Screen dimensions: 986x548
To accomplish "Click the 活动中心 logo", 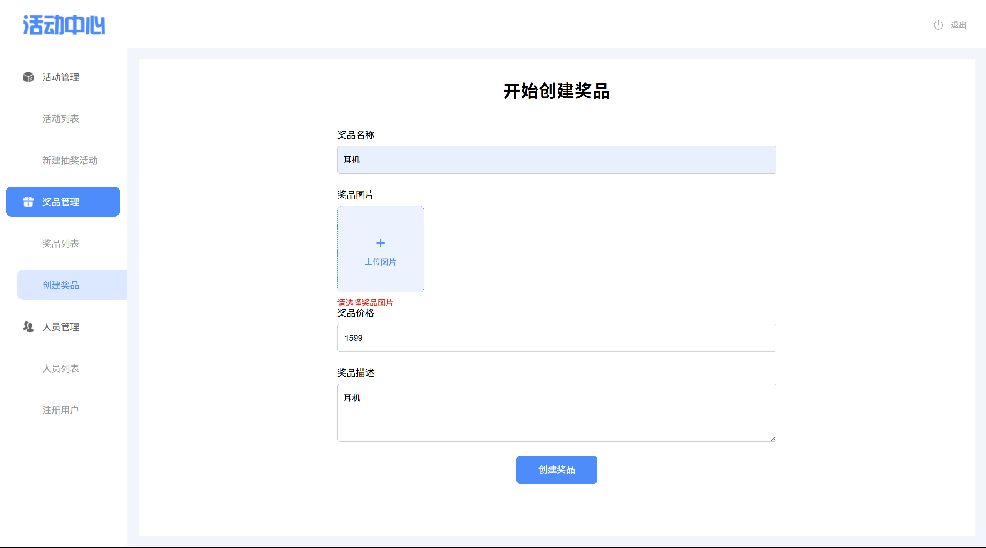I will coord(64,25).
